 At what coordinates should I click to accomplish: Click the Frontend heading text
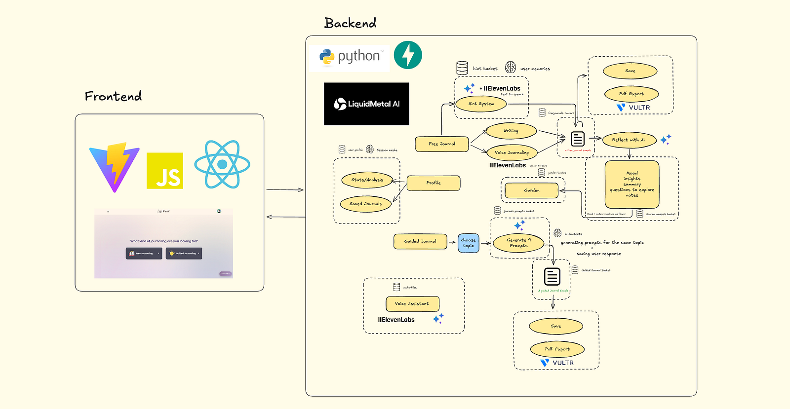[x=113, y=96]
